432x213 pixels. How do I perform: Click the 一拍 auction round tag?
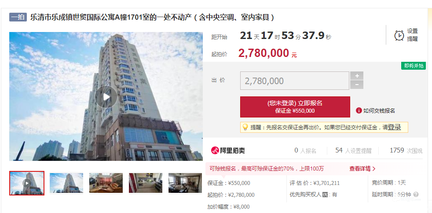coord(18,17)
